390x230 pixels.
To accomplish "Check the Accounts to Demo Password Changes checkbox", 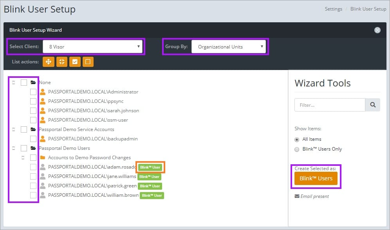I will [x=33, y=158].
